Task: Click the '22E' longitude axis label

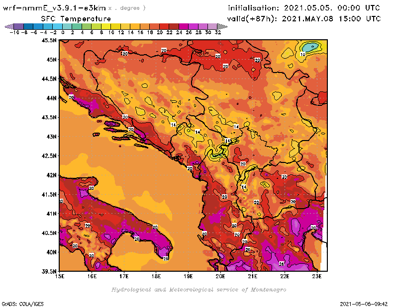Action: tap(285, 276)
